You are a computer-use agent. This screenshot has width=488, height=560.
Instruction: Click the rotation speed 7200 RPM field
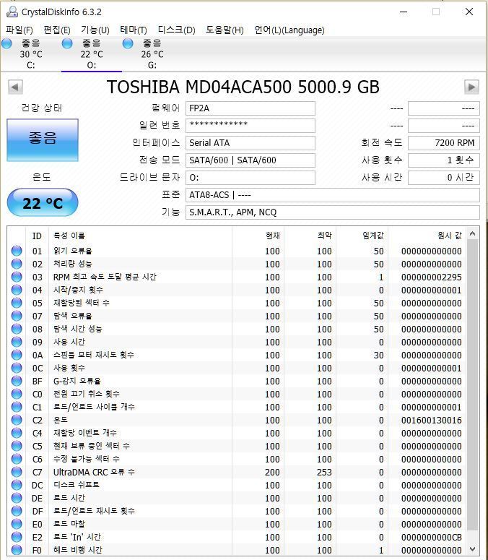[444, 143]
